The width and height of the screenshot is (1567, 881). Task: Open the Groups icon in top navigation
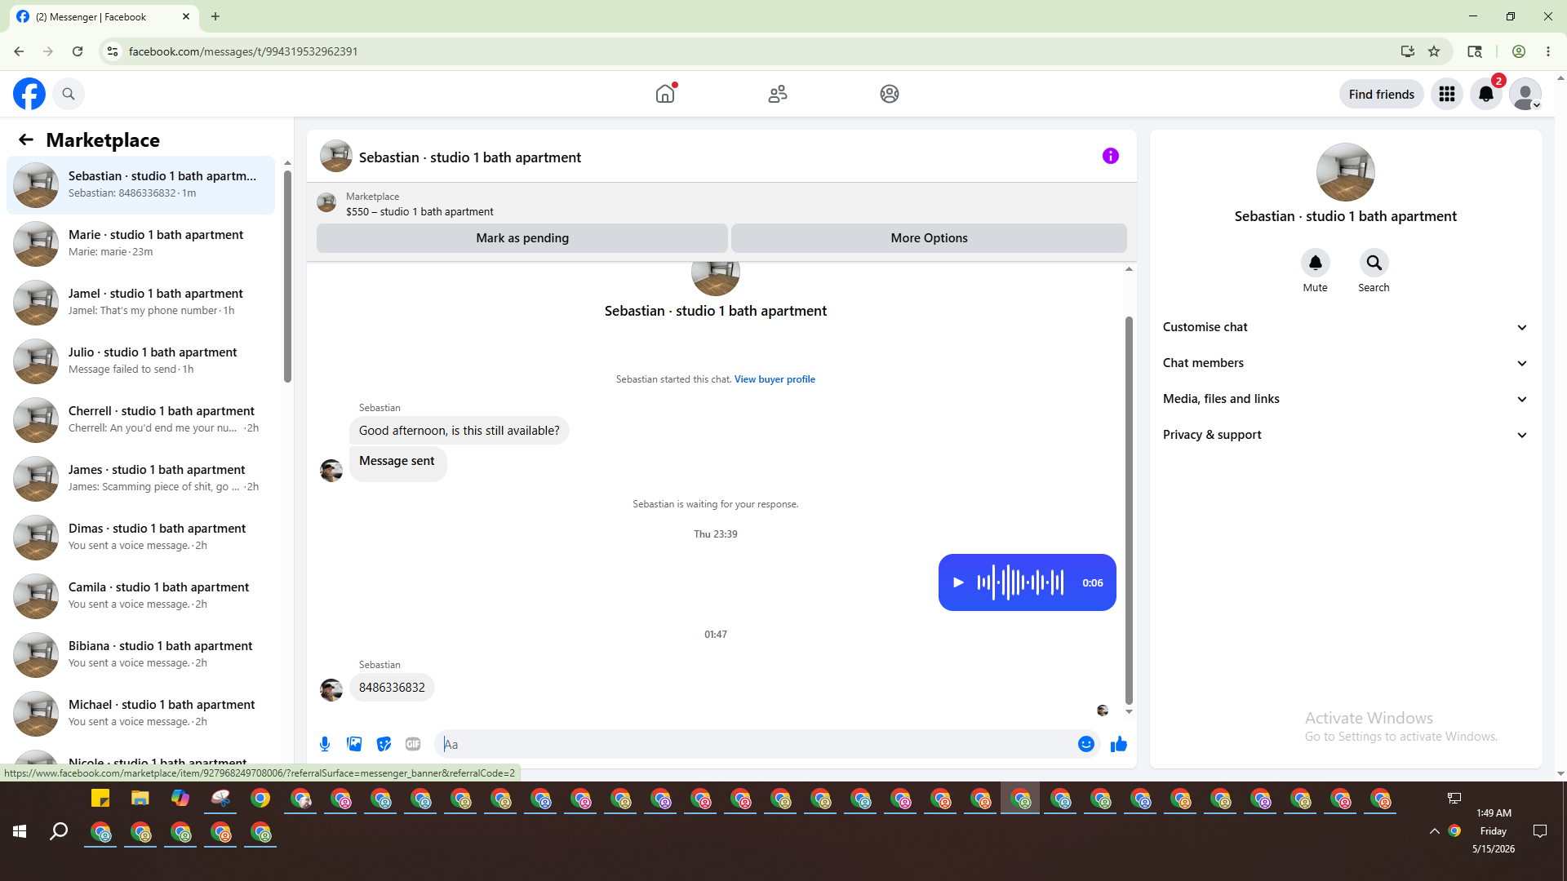point(890,94)
